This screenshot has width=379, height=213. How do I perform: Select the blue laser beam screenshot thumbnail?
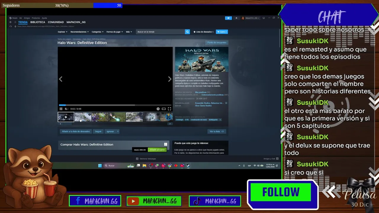(117, 117)
